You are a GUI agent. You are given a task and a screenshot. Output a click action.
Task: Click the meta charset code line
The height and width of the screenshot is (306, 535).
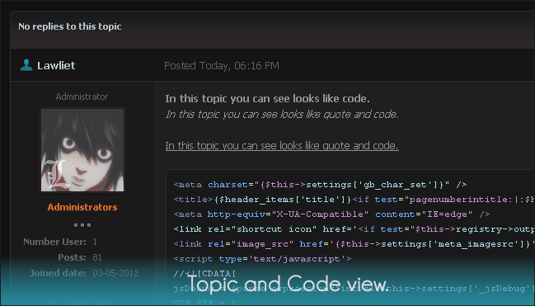(320, 185)
